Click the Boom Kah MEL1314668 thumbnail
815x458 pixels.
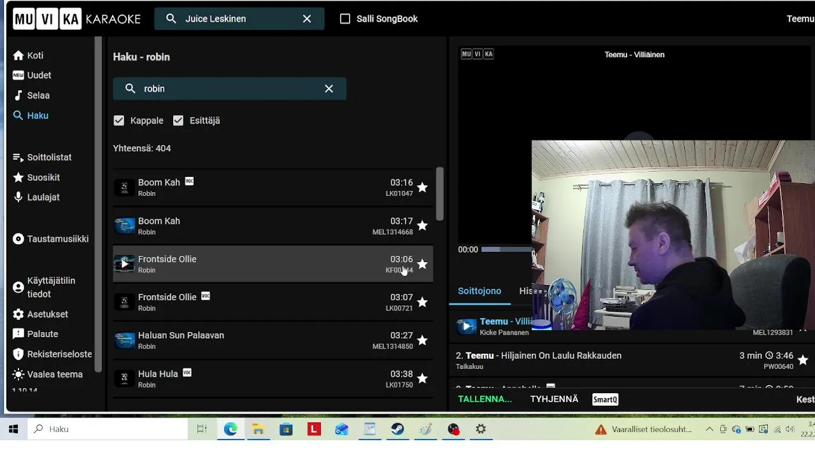pyautogui.click(x=124, y=226)
